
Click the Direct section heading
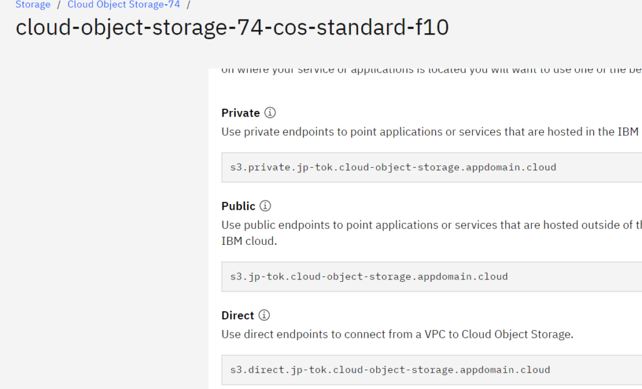(x=238, y=316)
